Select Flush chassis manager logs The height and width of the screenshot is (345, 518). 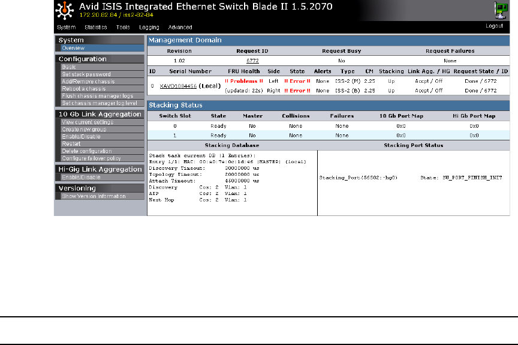[103, 96]
